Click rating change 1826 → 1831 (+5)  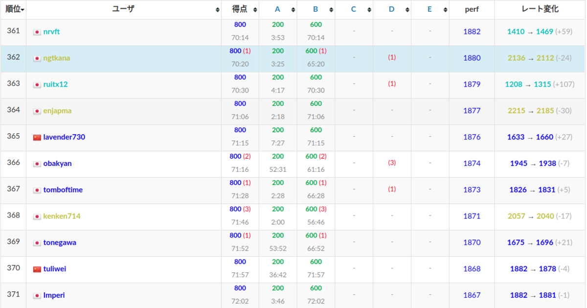click(x=540, y=190)
